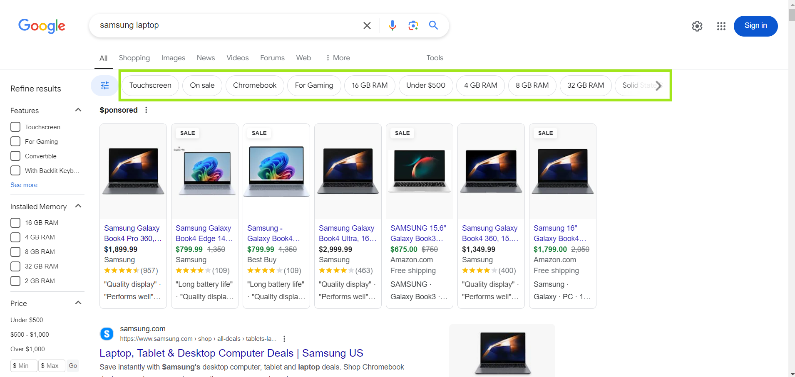This screenshot has height=377, width=795.
Task: Tick the 8 GB RAM checkbox
Action: point(15,252)
